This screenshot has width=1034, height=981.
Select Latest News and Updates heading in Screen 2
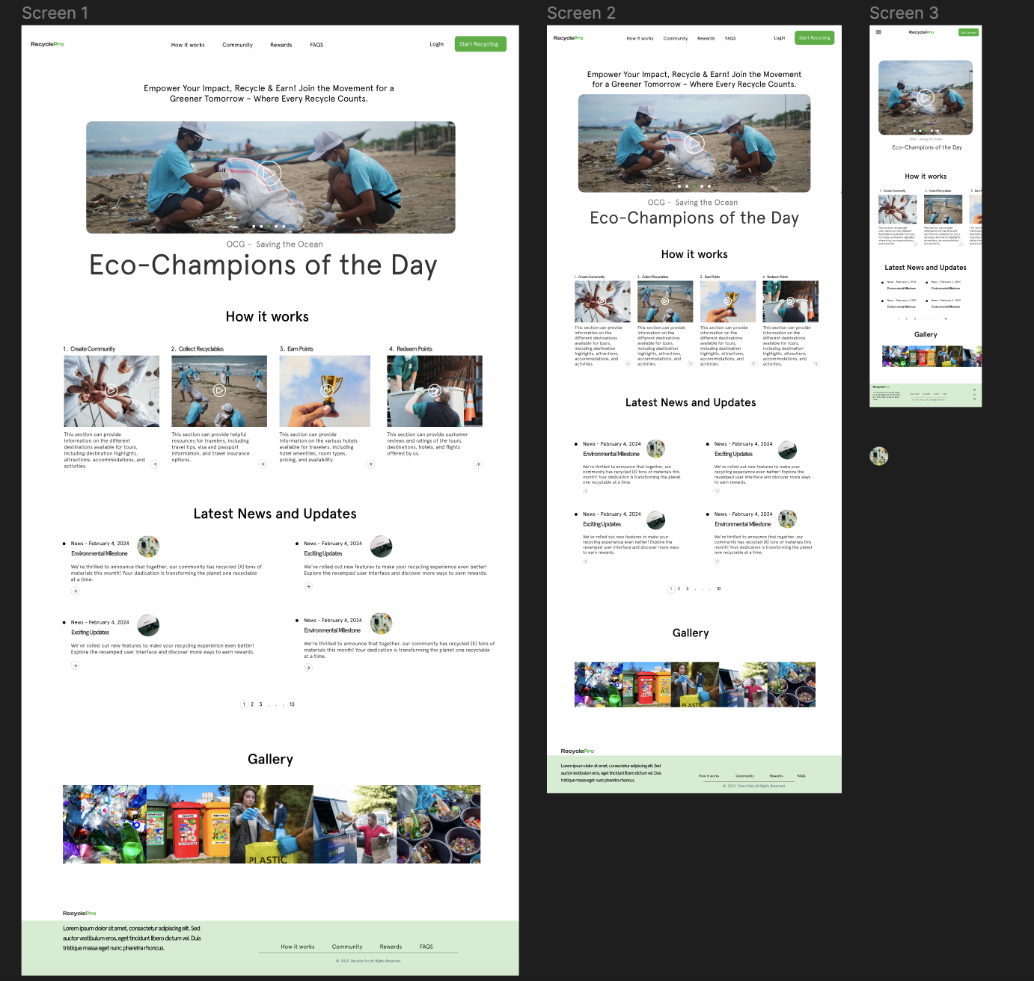691,402
